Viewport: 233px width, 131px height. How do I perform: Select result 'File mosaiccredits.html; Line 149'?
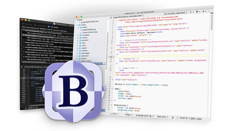pyautogui.click(x=50, y=50)
